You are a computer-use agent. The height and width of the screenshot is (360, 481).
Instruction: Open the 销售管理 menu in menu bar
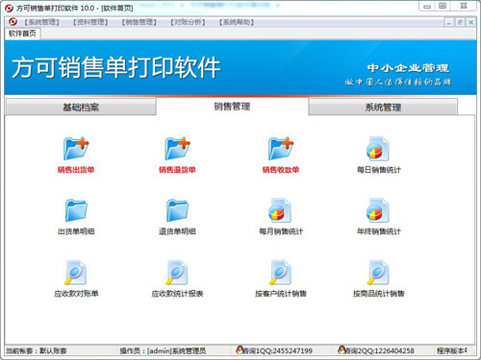point(139,22)
